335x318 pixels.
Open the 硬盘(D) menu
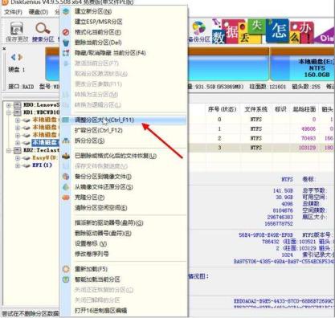point(39,12)
